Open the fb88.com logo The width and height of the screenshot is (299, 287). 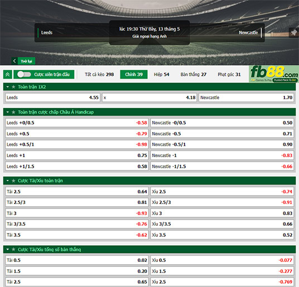(274, 74)
